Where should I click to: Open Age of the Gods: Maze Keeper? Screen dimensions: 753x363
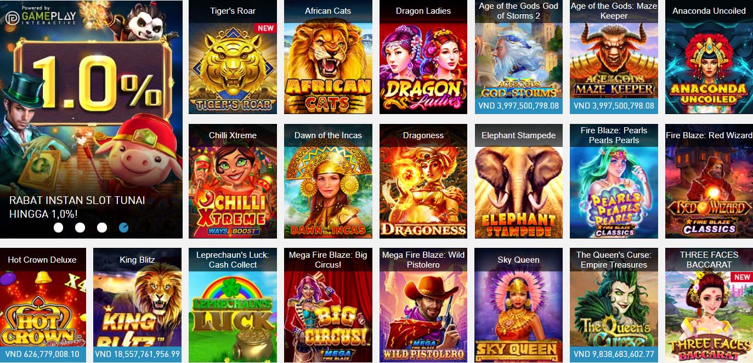(x=614, y=57)
